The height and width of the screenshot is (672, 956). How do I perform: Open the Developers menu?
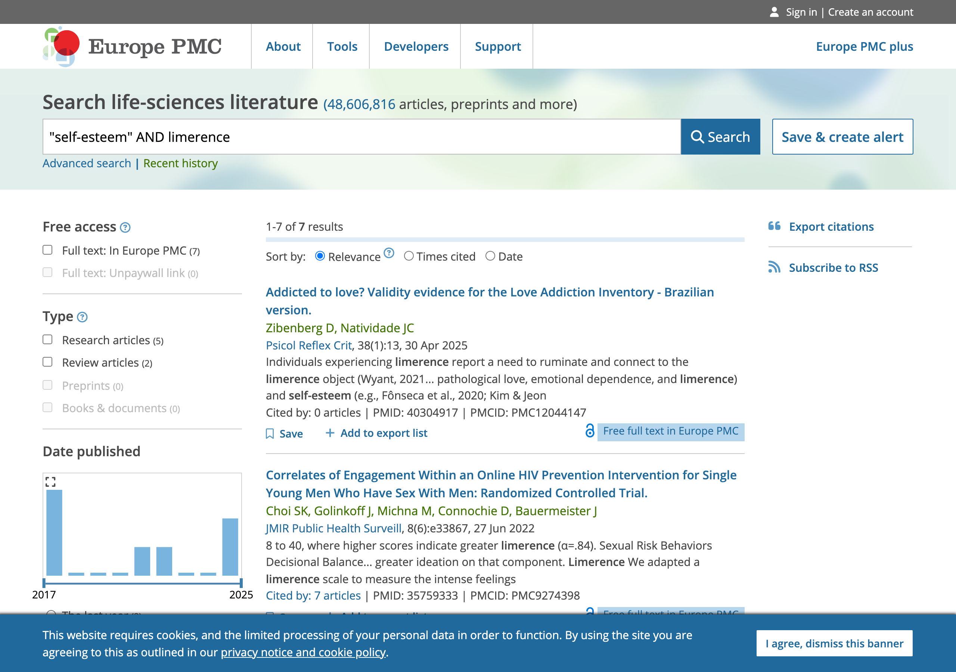(416, 47)
